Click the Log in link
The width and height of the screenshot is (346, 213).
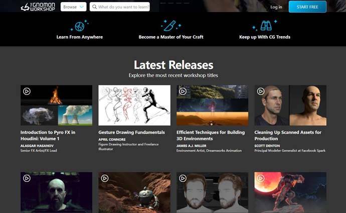pos(276,7)
